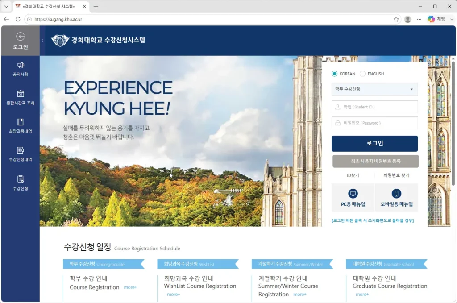Open 수강신청 clipboard icon in sidebar
The width and height of the screenshot is (457, 303).
pos(21,179)
